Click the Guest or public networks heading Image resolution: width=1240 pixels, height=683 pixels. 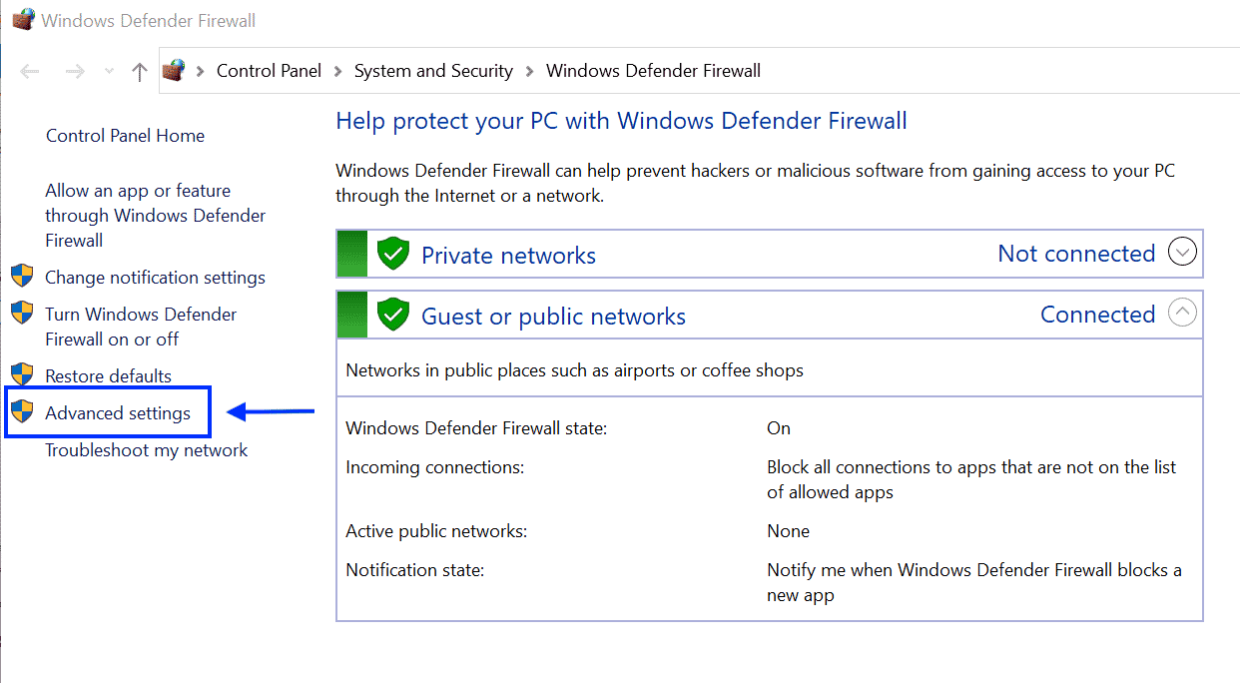553,317
